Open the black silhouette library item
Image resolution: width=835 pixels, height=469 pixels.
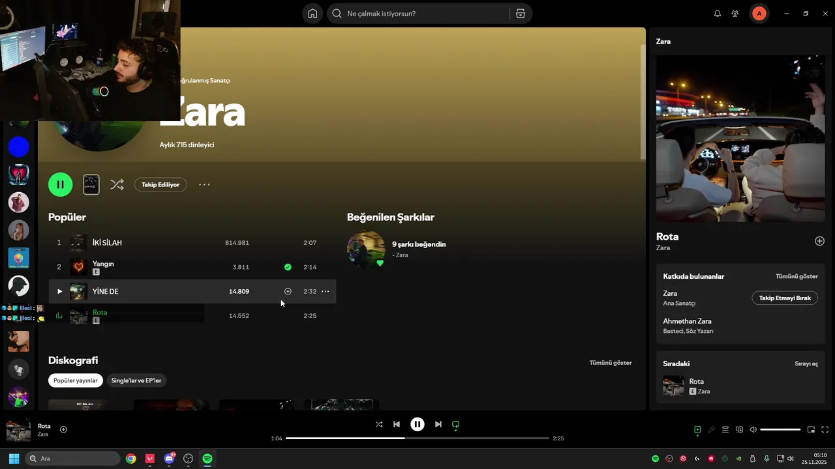[x=18, y=285]
